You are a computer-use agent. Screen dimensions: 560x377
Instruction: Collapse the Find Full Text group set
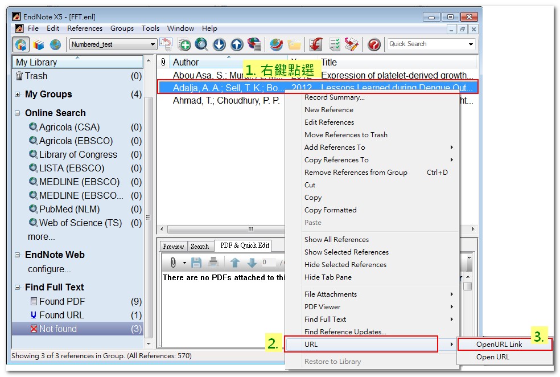coord(18,288)
